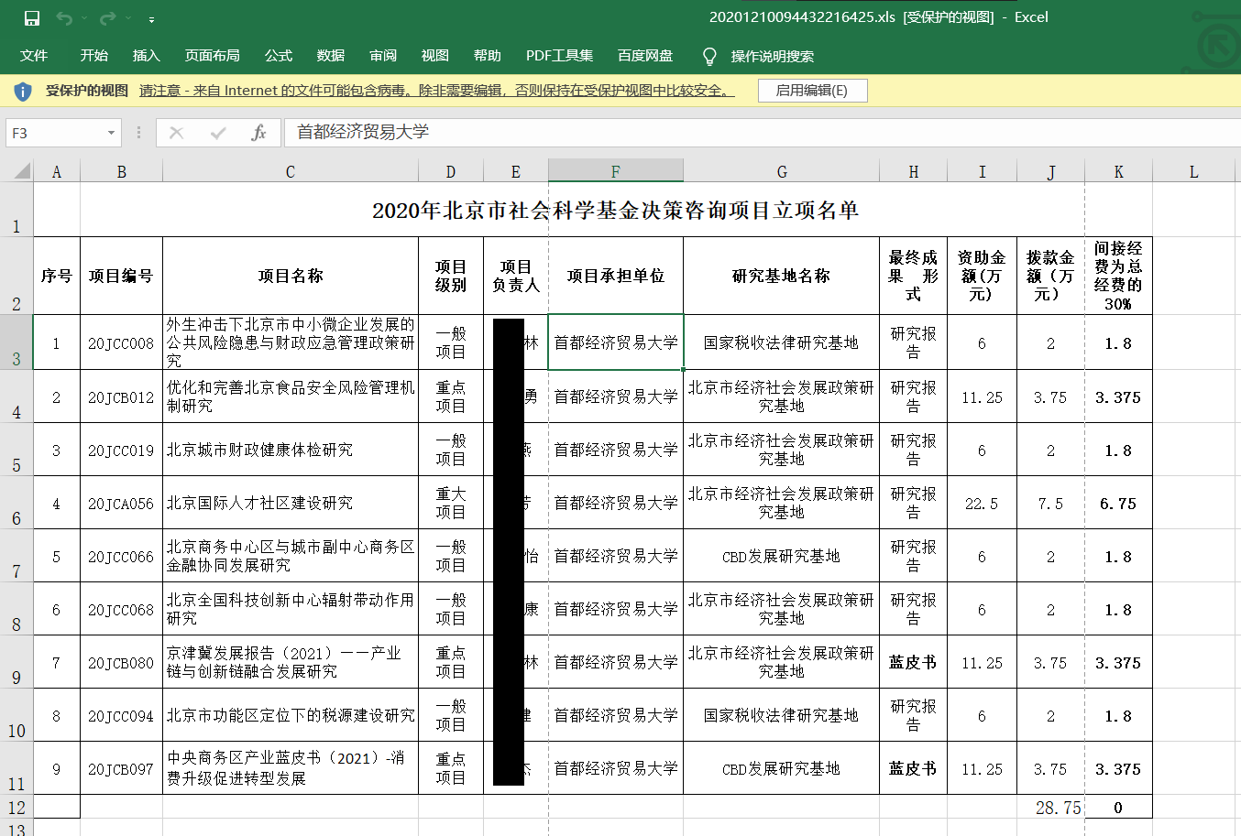The height and width of the screenshot is (836, 1241).
Task: Open the 视图 ribbon tab
Action: (x=435, y=56)
